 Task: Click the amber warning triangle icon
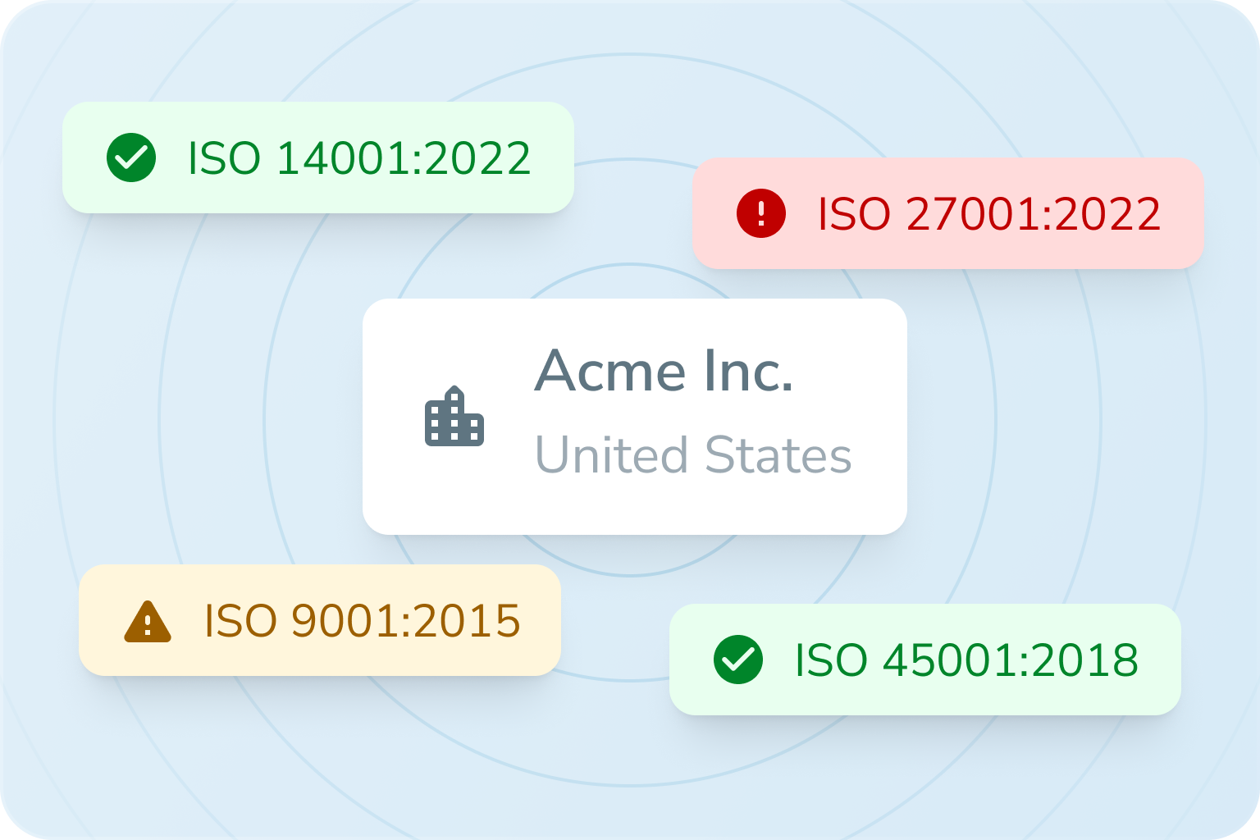[148, 621]
